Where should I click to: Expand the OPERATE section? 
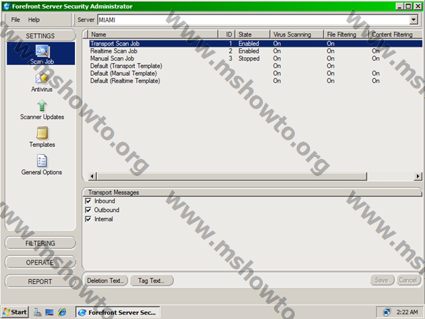pyautogui.click(x=41, y=263)
